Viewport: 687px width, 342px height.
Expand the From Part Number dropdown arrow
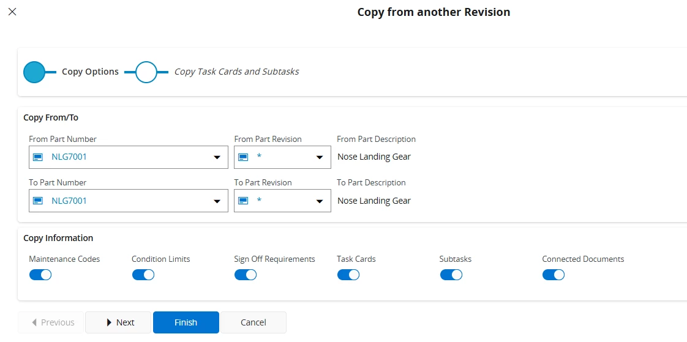click(217, 158)
